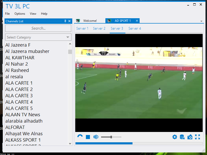Viewport: 207px width, 155px height.
Task: Open the File menu
Action: [x=7, y=14]
